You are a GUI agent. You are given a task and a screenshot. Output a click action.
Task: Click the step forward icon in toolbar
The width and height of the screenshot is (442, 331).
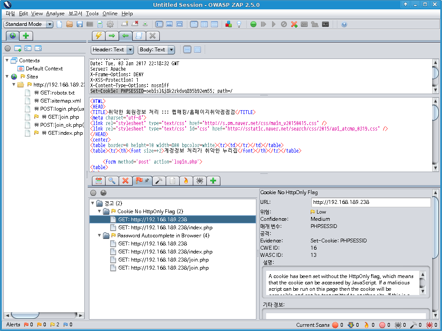pyautogui.click(x=264, y=24)
